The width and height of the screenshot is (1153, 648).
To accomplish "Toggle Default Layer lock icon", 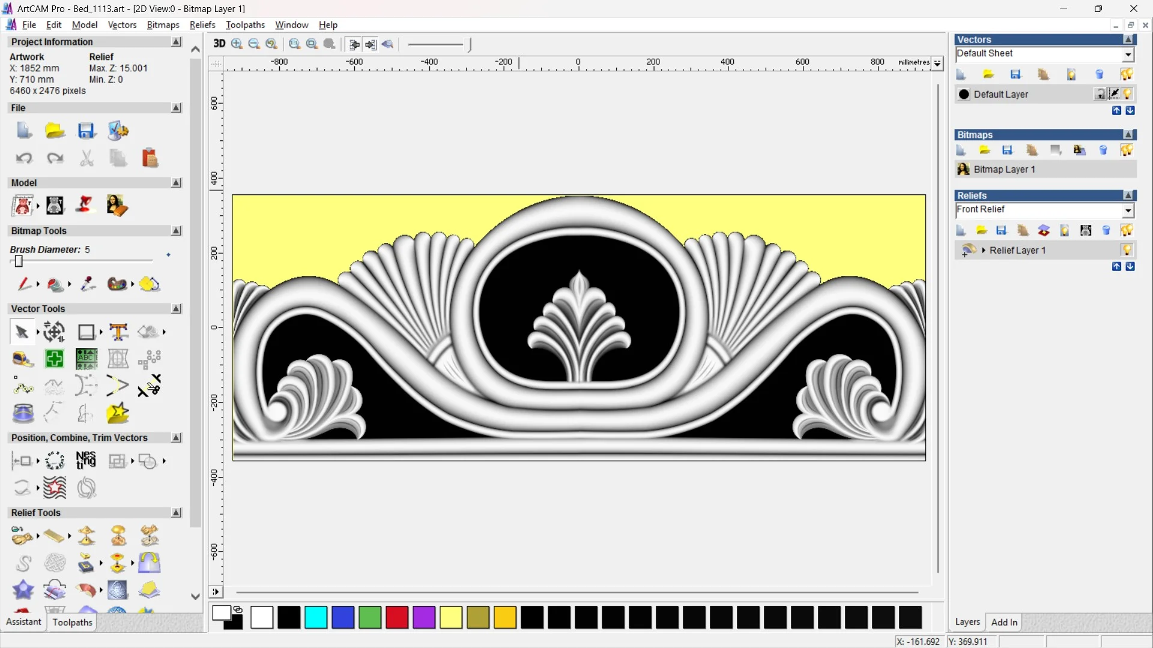I will point(1100,94).
